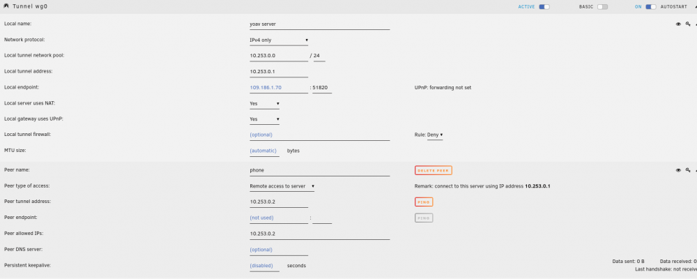Click the 'Tunnel wg0' header title
The image size is (697, 279).
pyautogui.click(x=30, y=7)
